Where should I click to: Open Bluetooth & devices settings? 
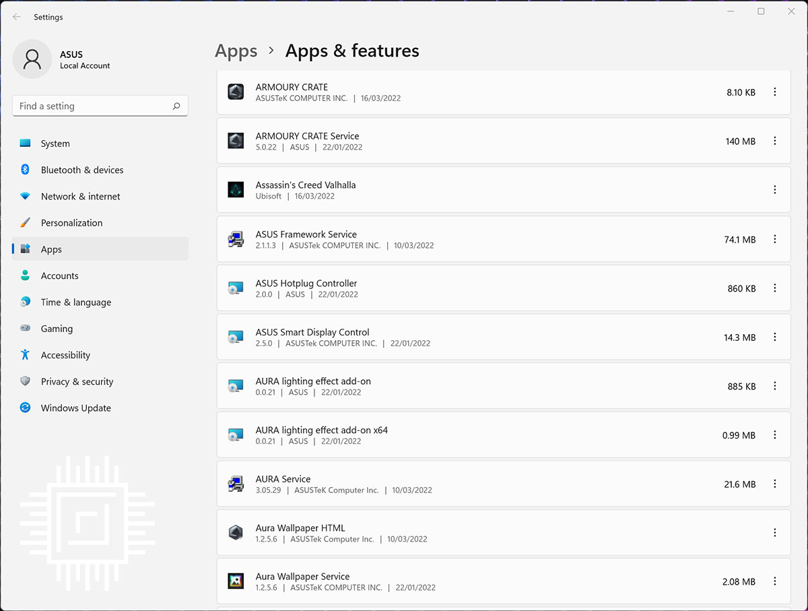[100, 170]
